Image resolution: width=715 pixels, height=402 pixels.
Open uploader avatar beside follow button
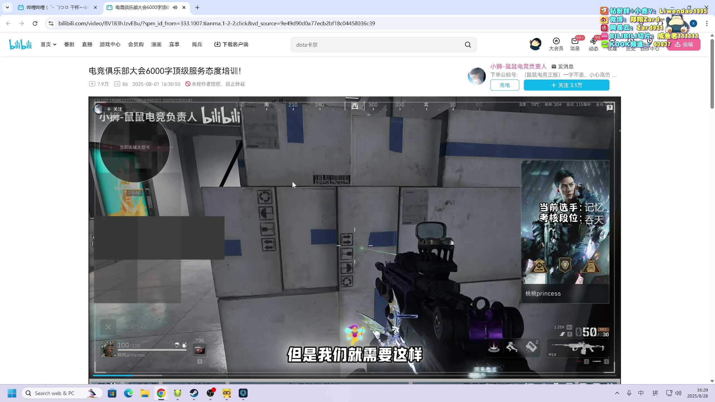click(x=477, y=76)
